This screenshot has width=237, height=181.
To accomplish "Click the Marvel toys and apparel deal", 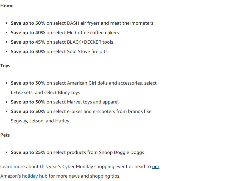I will click(65, 102).
